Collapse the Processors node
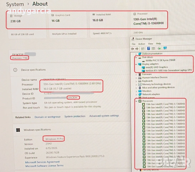The width and height of the screenshot is (195, 172). [x=136, y=101]
